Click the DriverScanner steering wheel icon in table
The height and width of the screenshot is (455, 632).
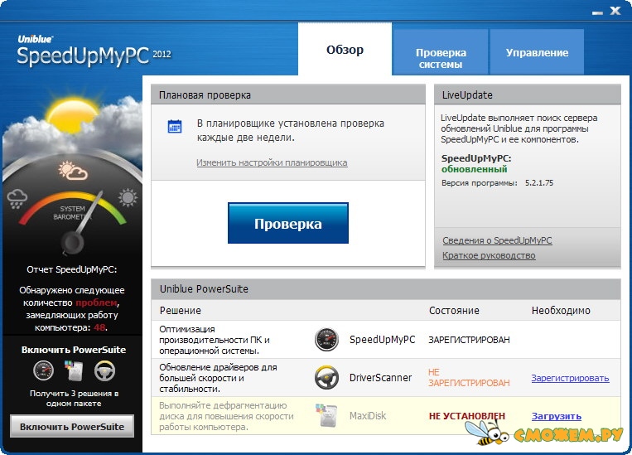326,378
